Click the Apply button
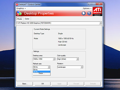 tap(59, 84)
